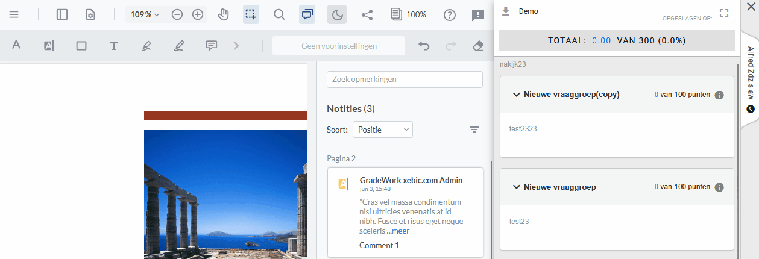Toggle dark mode moon icon
759x259 pixels.
coord(337,14)
